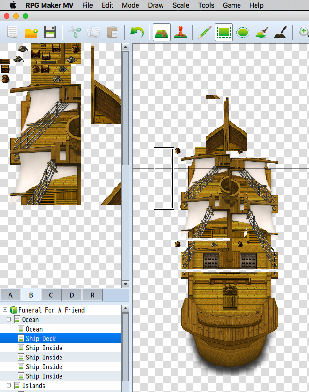The image size is (309, 392).
Task: Open the Apple menu
Action: click(12, 5)
